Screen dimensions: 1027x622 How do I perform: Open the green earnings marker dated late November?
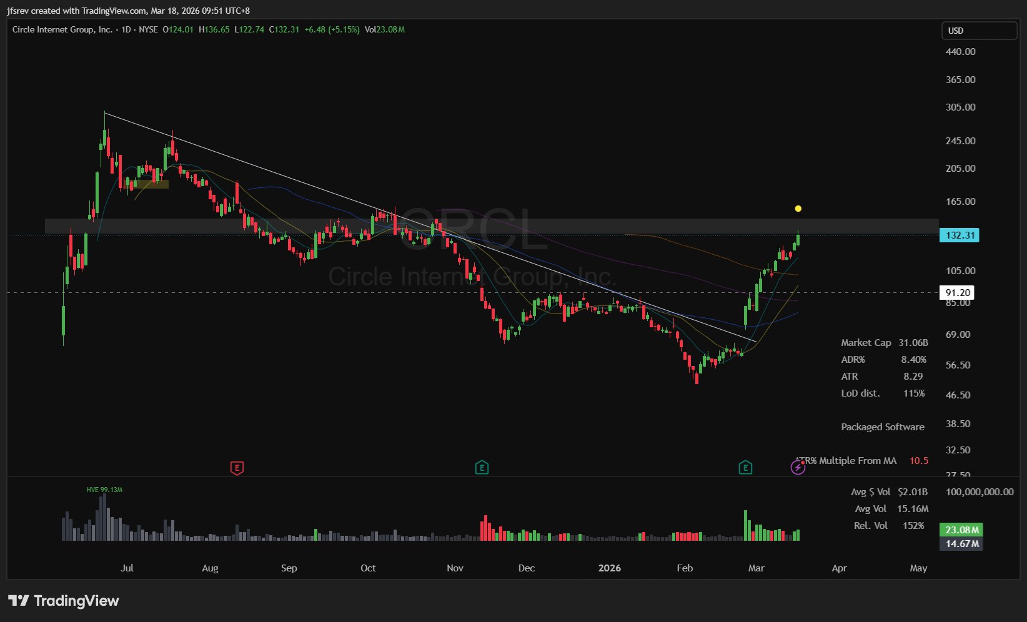tap(482, 467)
